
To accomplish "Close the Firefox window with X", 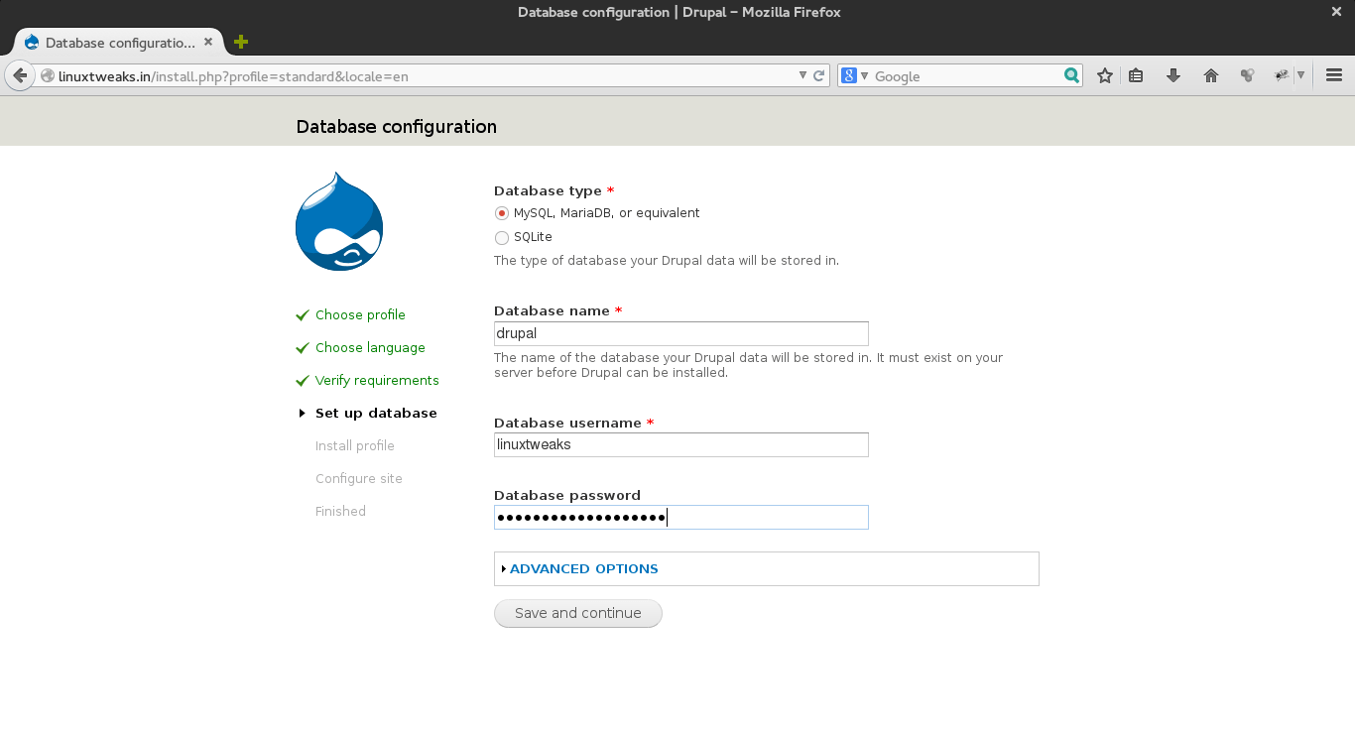I will [1335, 12].
